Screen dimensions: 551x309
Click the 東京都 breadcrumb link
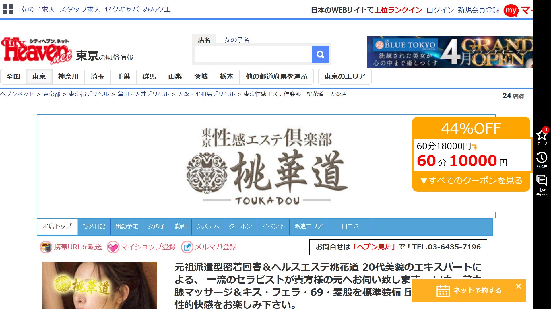tap(52, 94)
